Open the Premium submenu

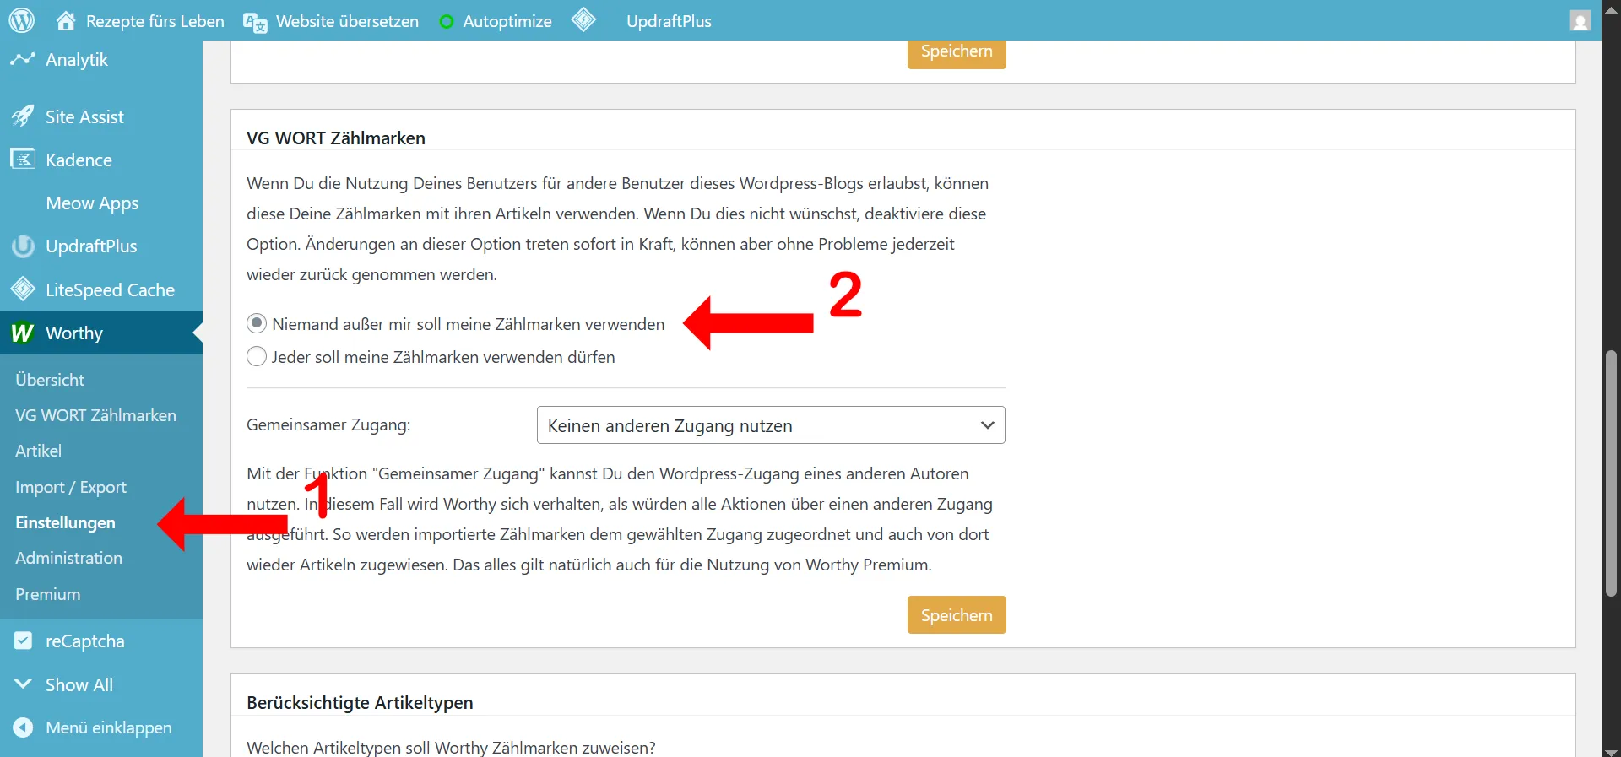tap(48, 594)
